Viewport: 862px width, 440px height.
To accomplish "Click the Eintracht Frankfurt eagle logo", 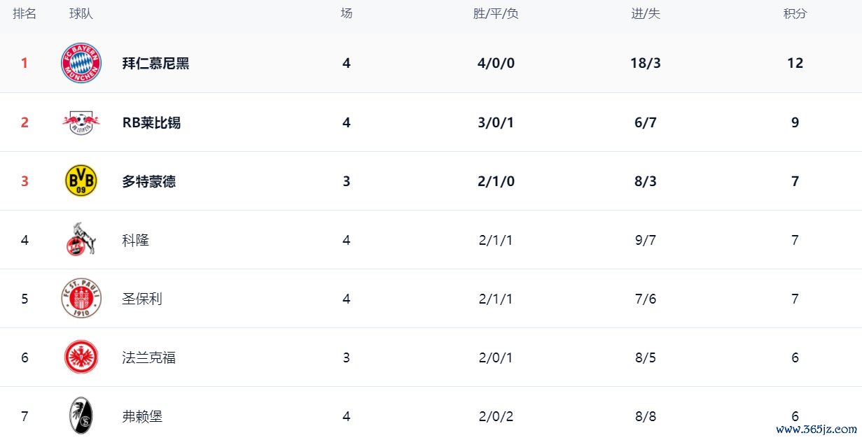I will 81,357.
